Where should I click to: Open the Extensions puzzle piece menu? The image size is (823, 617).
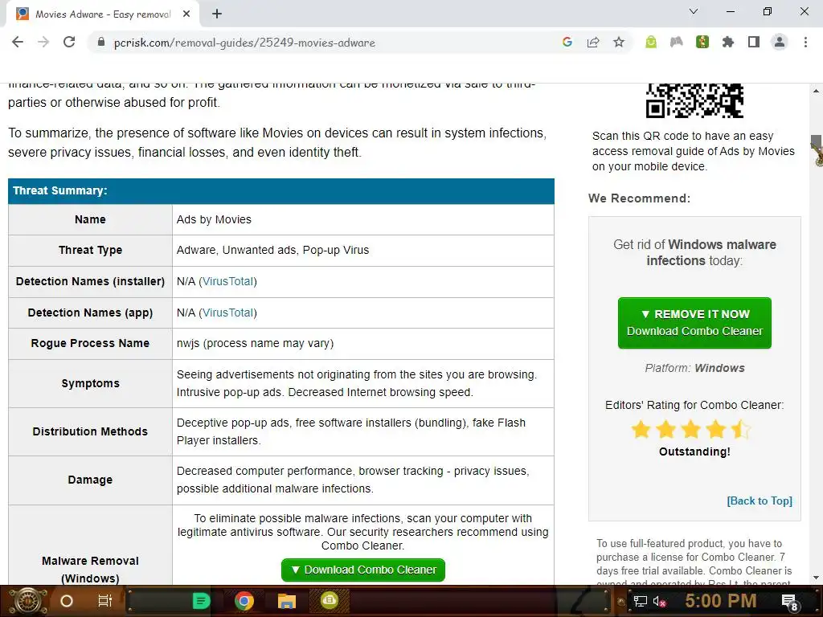[x=728, y=42]
